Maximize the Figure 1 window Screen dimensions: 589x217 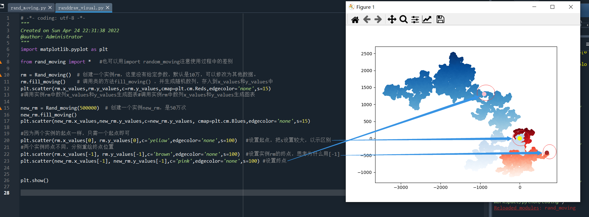[552, 7]
